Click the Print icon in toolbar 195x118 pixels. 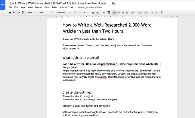pyautogui.click(x=10, y=13)
